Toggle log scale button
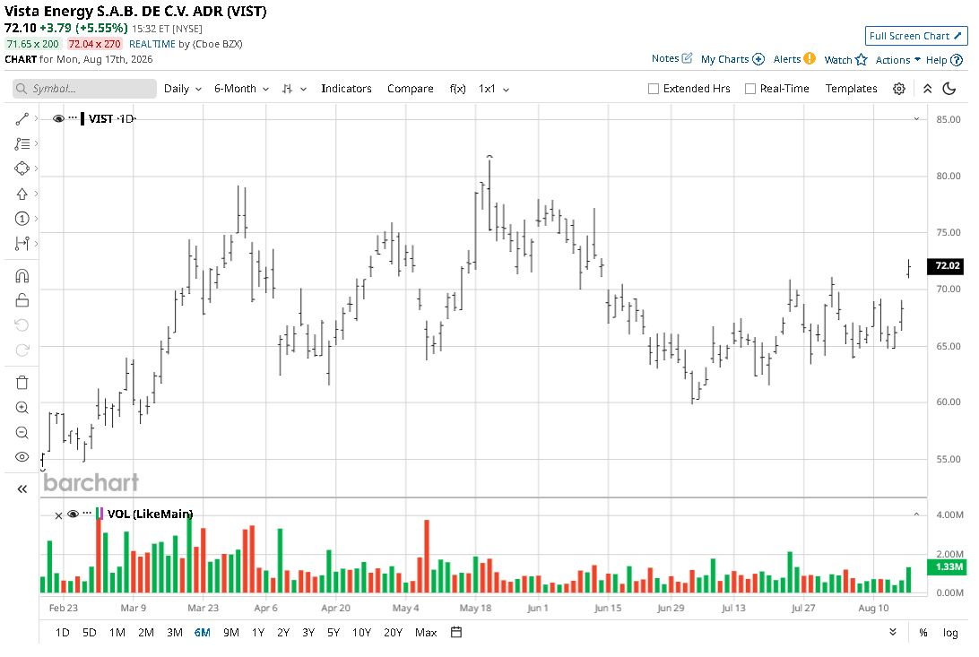Viewport: 979px width, 657px height. [950, 633]
